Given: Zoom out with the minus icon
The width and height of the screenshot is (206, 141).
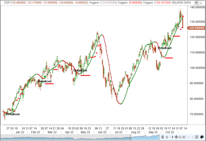Looking at the screenshot, I should coord(180,137).
